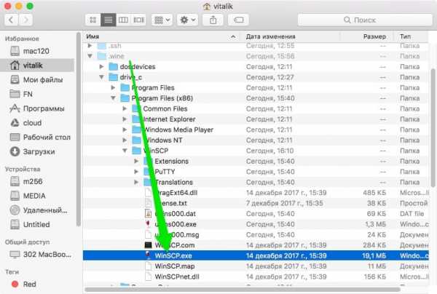Open the cloud sidebar item
Screen dimensions: 437x294
point(32,122)
